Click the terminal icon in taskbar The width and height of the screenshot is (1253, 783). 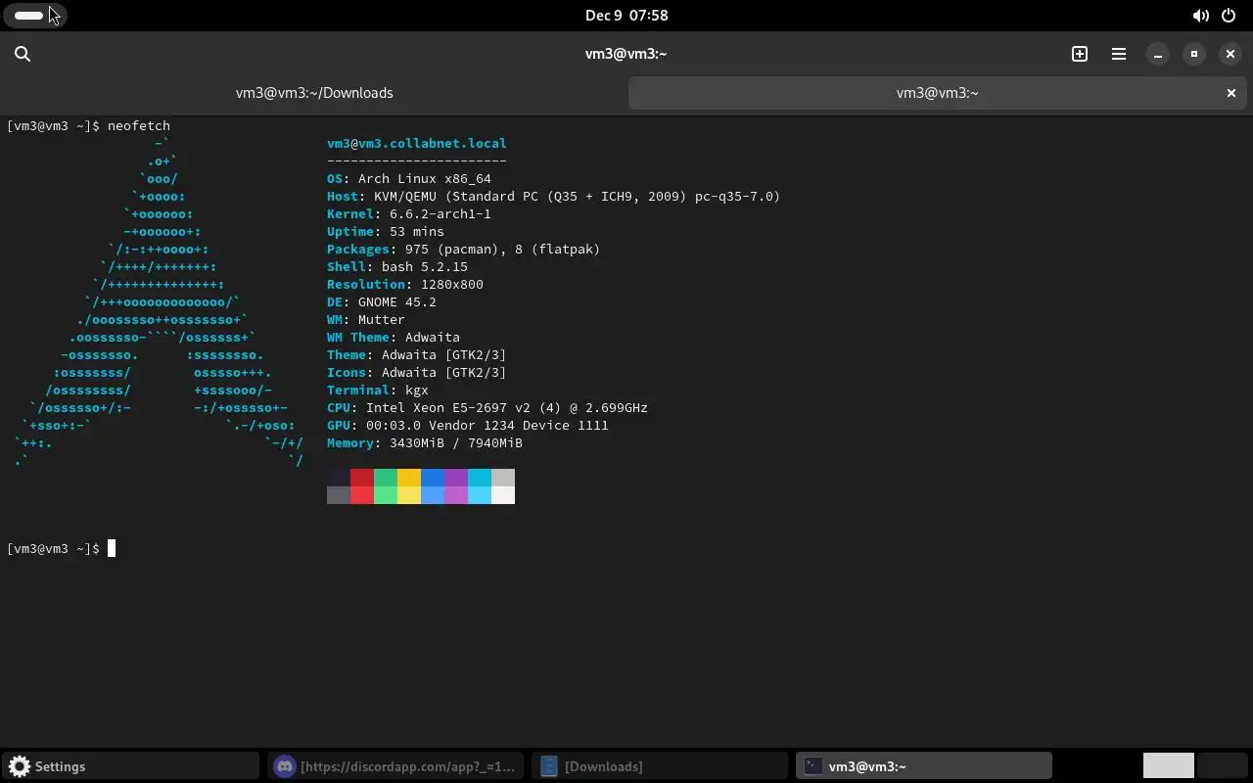click(812, 766)
